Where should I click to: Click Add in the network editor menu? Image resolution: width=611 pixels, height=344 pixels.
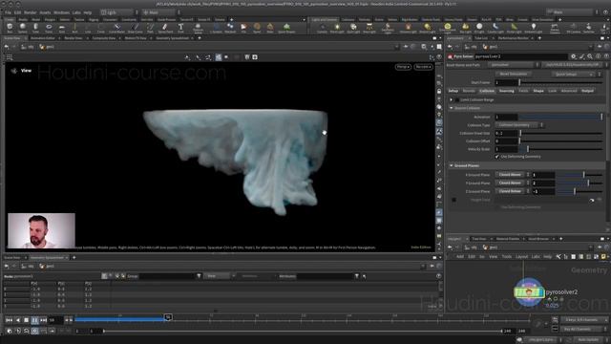click(460, 257)
